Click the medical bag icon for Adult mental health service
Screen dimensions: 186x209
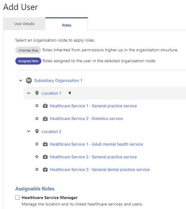(45, 144)
